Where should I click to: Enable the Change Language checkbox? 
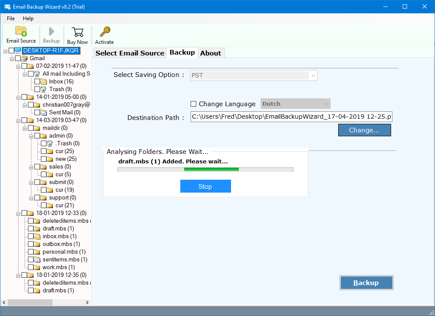(193, 104)
